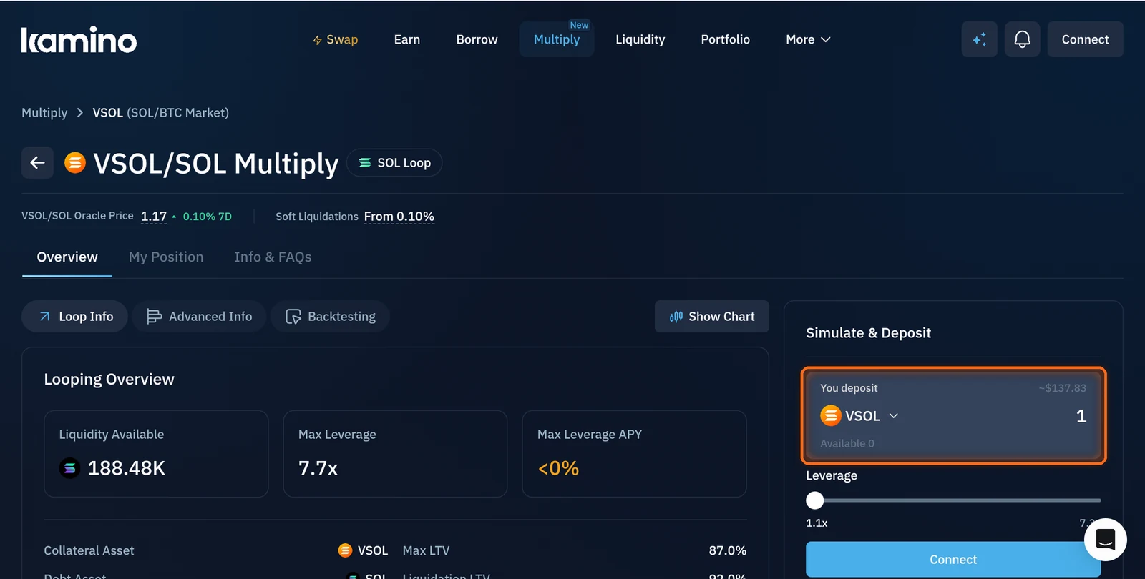Click the SOL Loop badge
Screen dimensions: 1145x579
coord(394,162)
